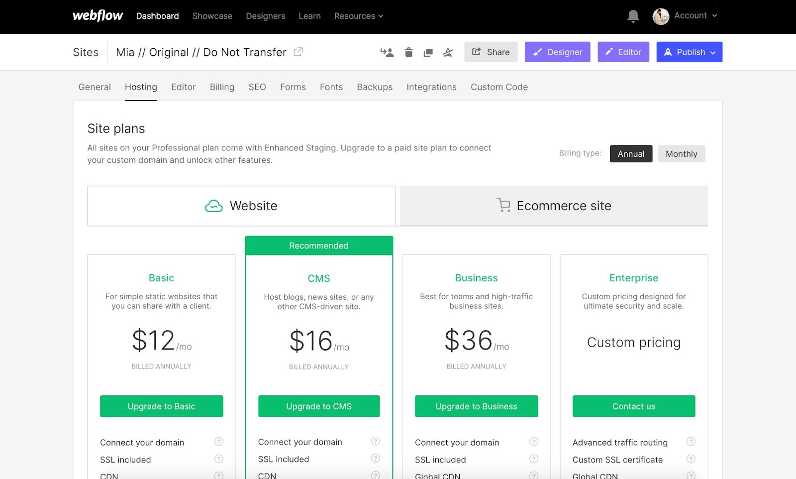The image size is (796, 479).
Task: Click the account avatar picture
Action: click(x=661, y=16)
